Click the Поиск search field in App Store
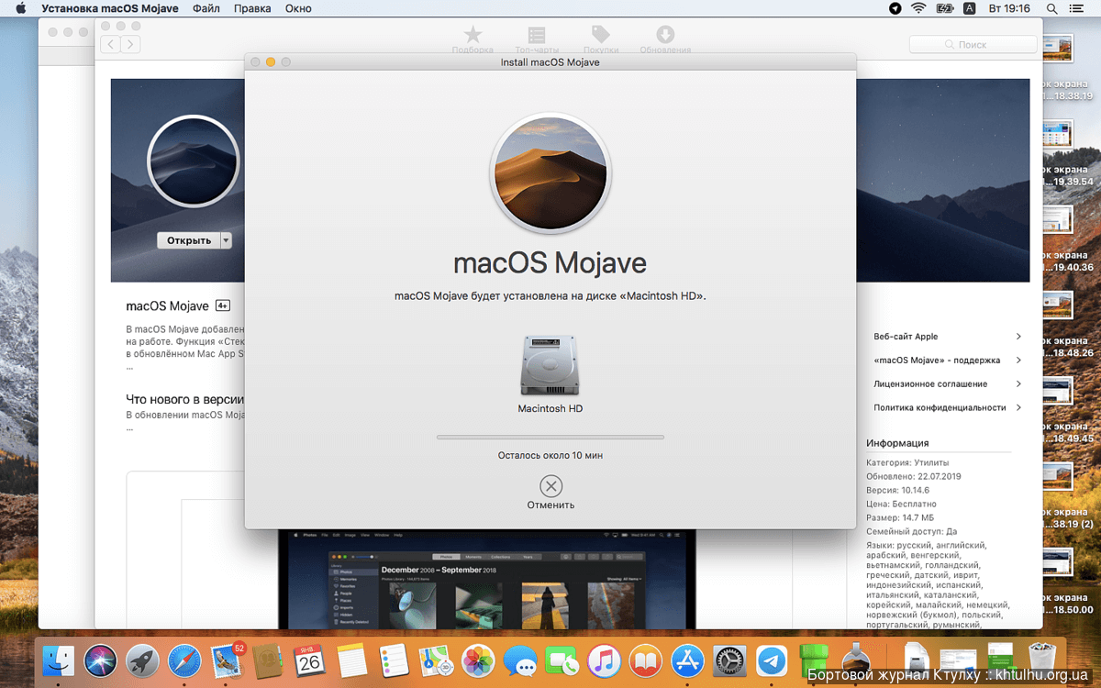 973,44
